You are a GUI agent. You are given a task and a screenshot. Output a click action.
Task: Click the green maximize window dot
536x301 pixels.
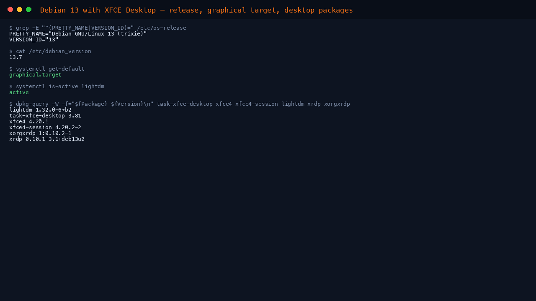coord(28,10)
